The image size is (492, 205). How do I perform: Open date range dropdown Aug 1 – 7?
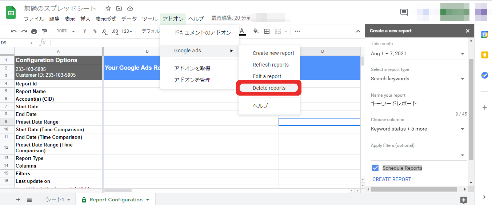pos(418,54)
